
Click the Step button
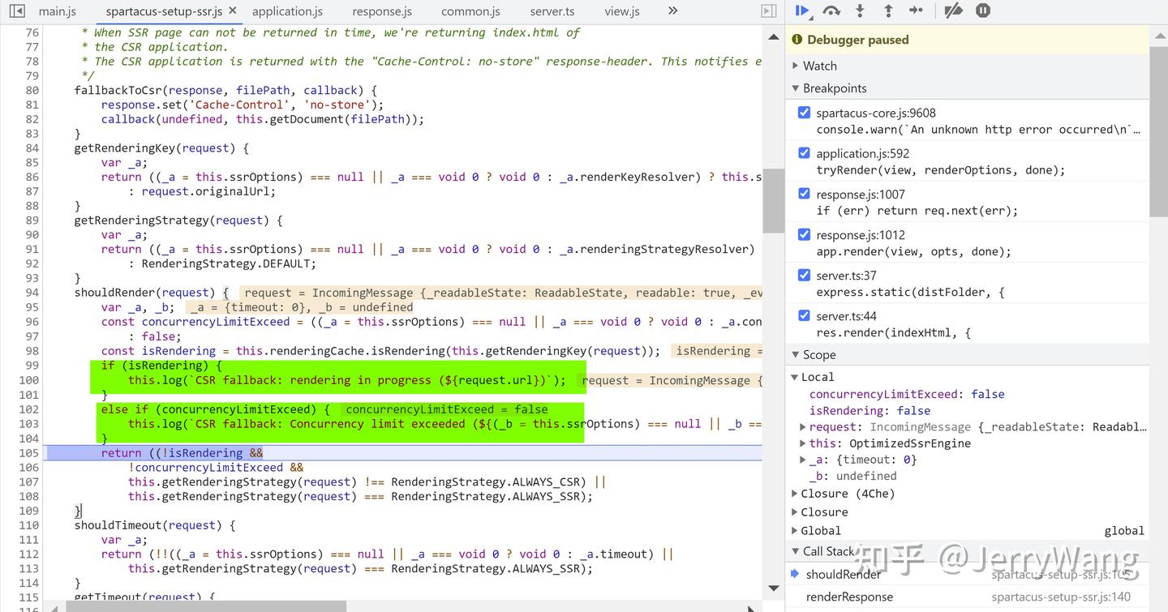tap(917, 11)
